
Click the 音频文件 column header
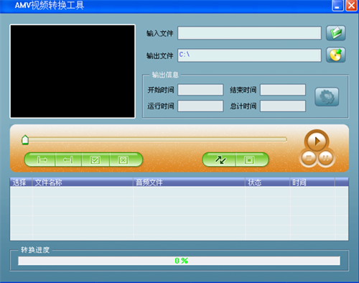[x=190, y=182]
